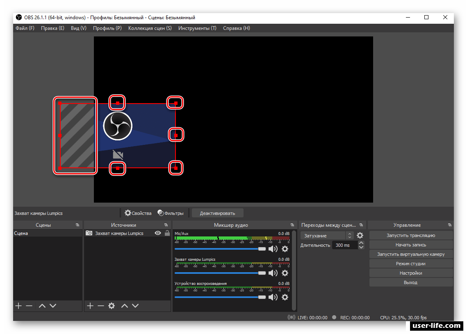This screenshot has height=334, width=467.
Task: Click Запустить трансляцию
Action: (x=411, y=235)
